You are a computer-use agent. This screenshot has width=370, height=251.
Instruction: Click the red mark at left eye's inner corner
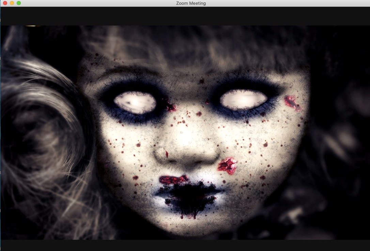tap(171, 108)
